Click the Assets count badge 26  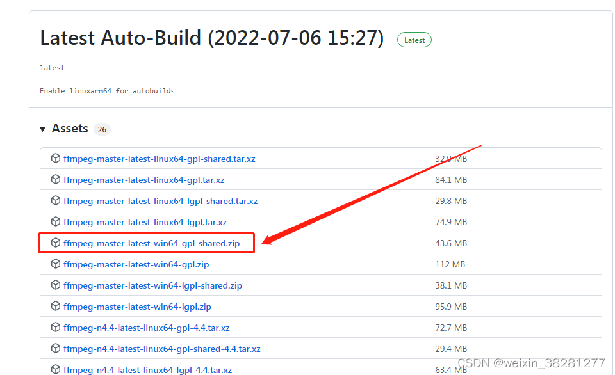pyautogui.click(x=102, y=129)
